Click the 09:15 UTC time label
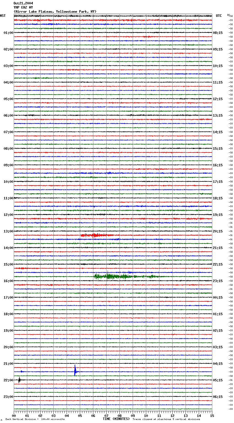The height and width of the screenshot is (423, 234). (218, 49)
